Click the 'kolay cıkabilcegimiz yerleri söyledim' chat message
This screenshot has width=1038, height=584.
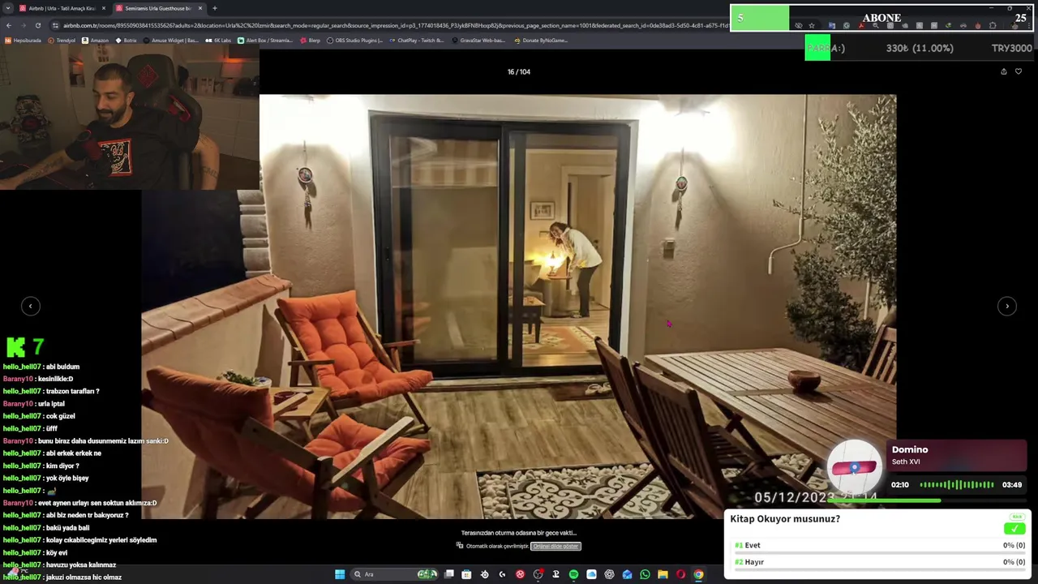(79, 540)
